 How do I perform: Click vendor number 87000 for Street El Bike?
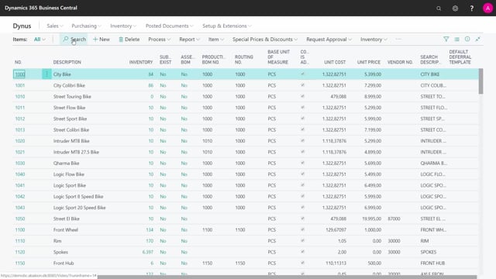(x=394, y=219)
